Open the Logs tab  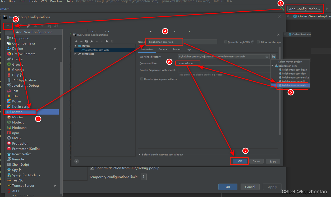point(188,49)
